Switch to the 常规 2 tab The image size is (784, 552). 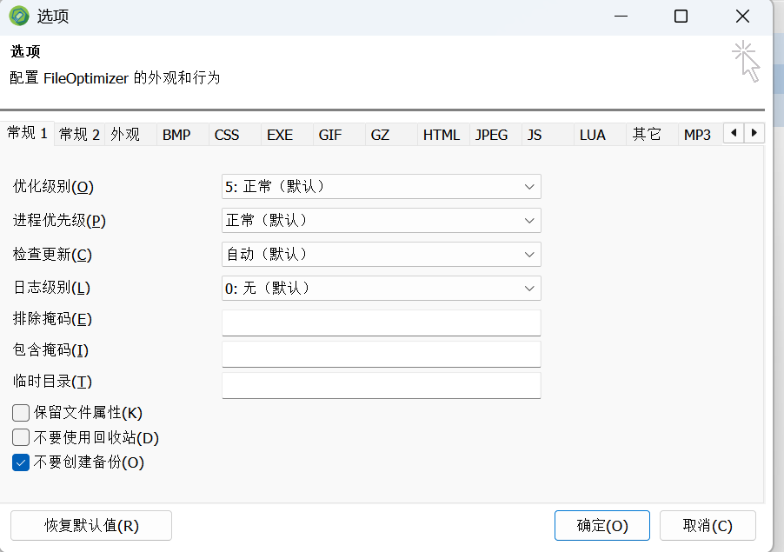point(79,135)
